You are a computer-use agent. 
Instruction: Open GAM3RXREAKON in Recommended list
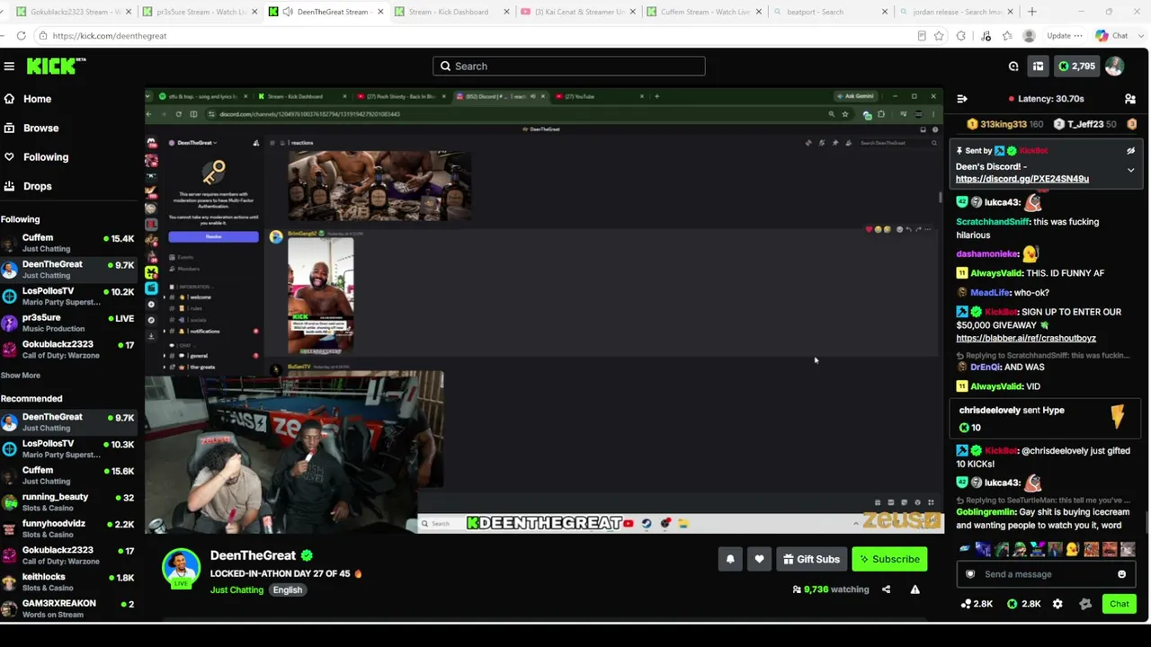click(69, 608)
